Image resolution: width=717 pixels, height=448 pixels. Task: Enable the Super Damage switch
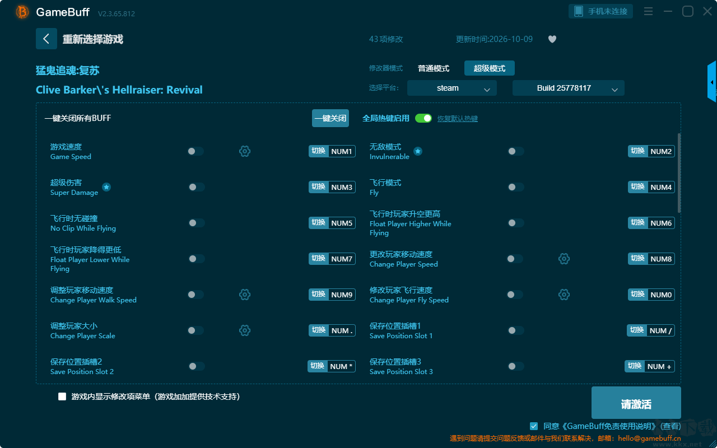[197, 187]
